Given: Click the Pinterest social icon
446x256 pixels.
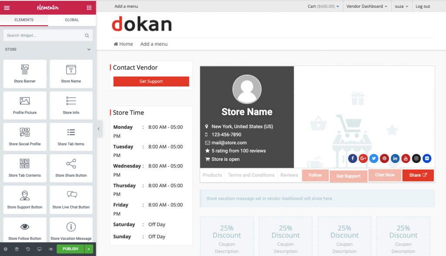Looking at the screenshot, I should [384, 158].
